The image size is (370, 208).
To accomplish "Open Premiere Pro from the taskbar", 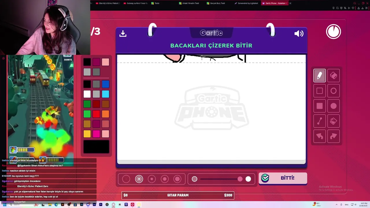I will click(x=101, y=205).
